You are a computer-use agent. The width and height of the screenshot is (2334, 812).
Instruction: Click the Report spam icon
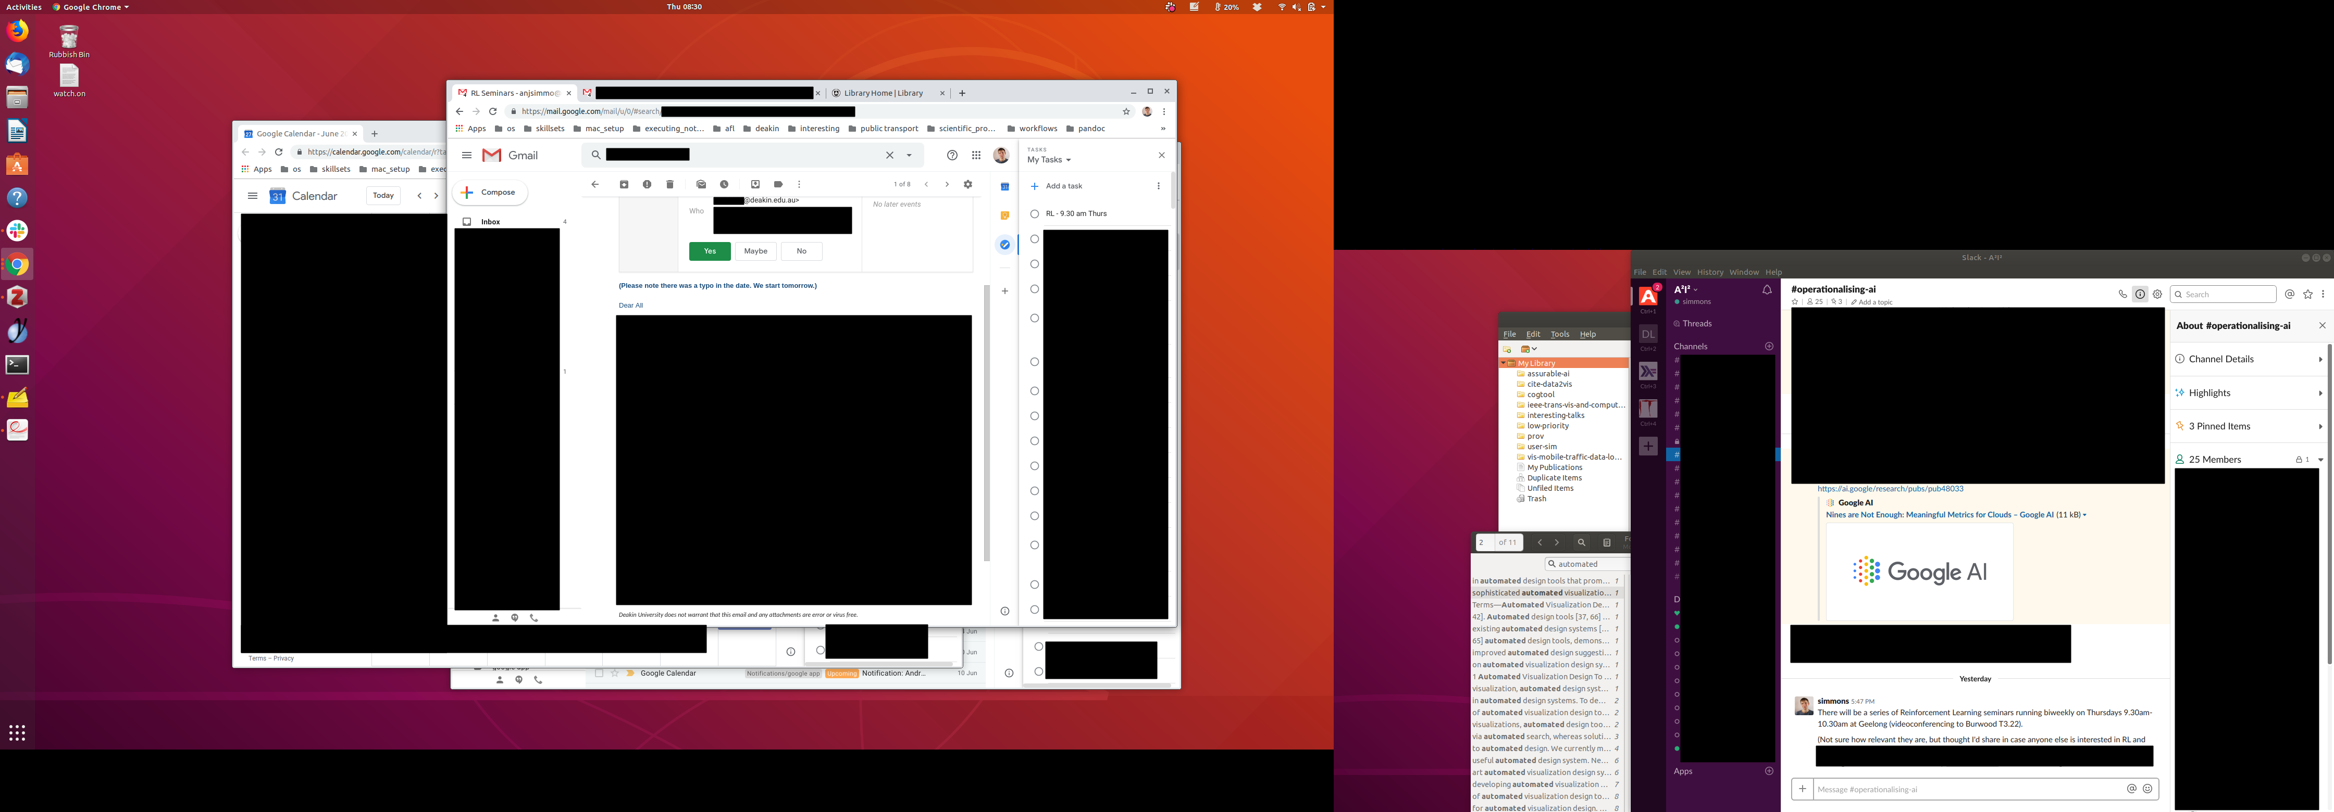point(647,185)
